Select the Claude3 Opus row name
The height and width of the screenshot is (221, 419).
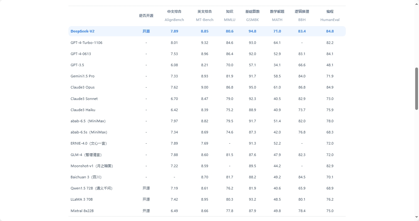tap(82, 87)
